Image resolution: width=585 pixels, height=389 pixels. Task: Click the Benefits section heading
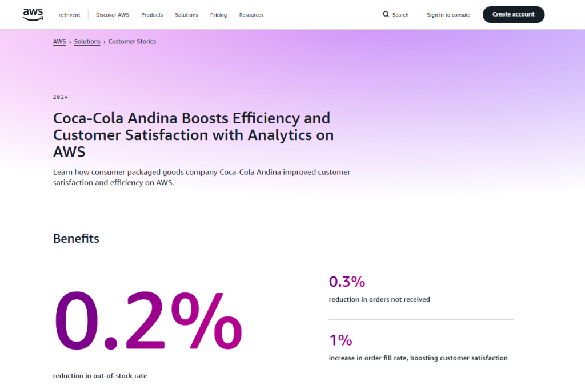(76, 239)
